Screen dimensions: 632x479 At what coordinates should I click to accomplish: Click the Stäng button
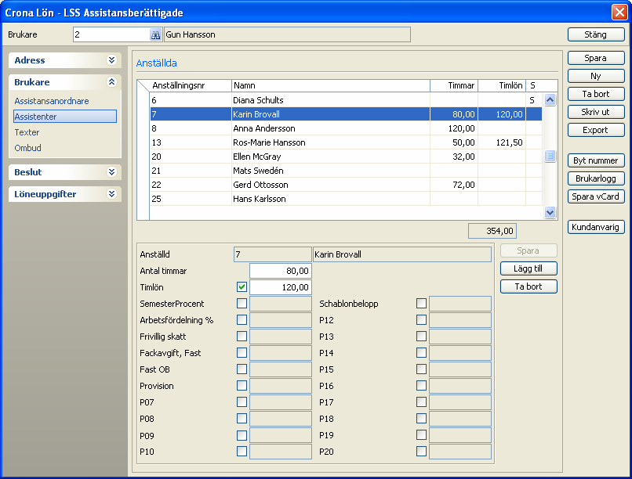[x=596, y=34]
